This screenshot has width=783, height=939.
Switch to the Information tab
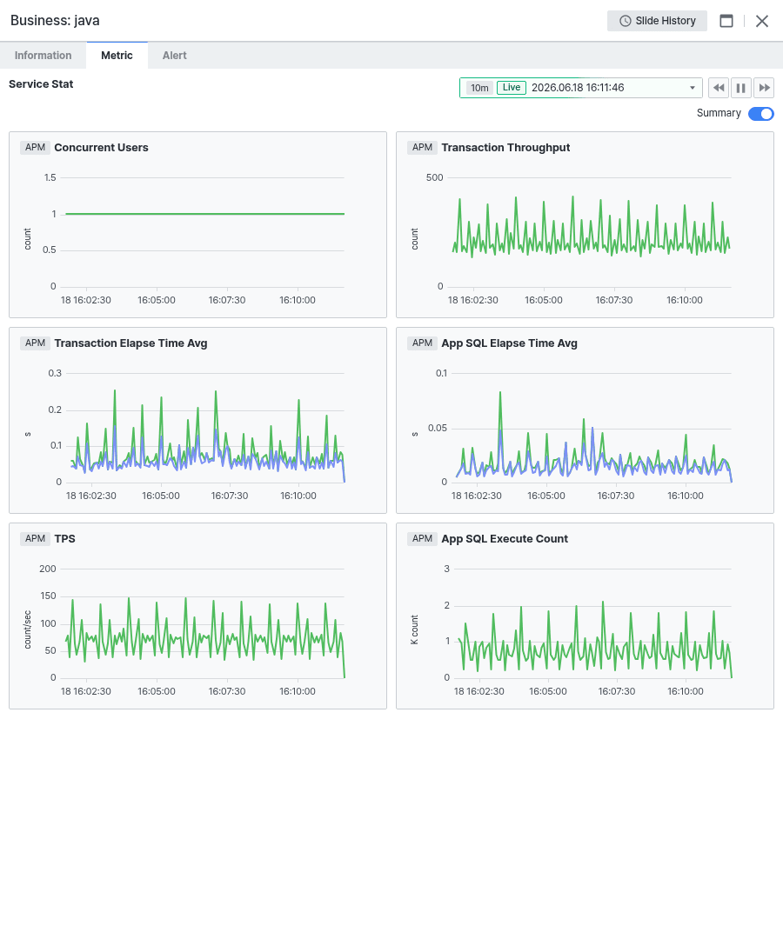tap(43, 56)
